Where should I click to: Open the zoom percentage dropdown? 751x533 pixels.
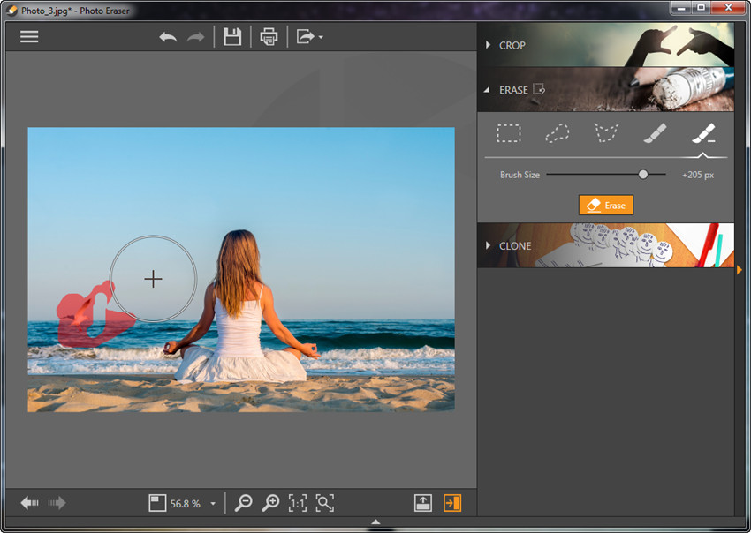(x=213, y=504)
